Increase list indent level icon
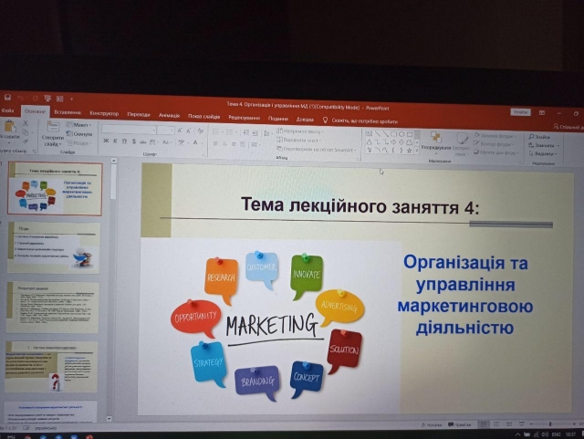 [x=255, y=132]
